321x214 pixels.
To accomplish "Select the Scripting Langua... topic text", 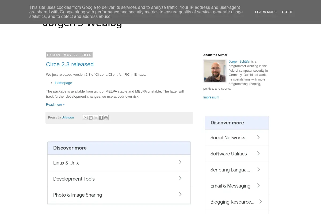I will pos(230,170).
